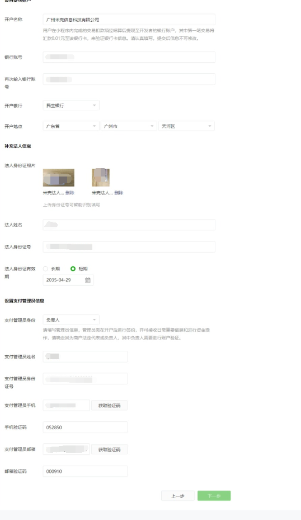Expand the 广州市 city dropdown
Viewport: 301px width, 520px height.
coord(129,126)
